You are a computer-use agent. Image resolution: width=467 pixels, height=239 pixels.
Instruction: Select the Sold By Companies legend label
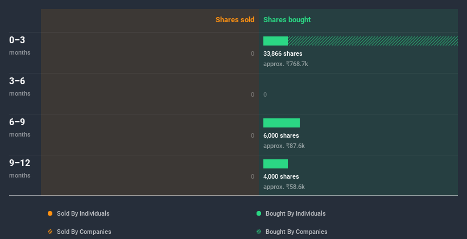click(84, 232)
